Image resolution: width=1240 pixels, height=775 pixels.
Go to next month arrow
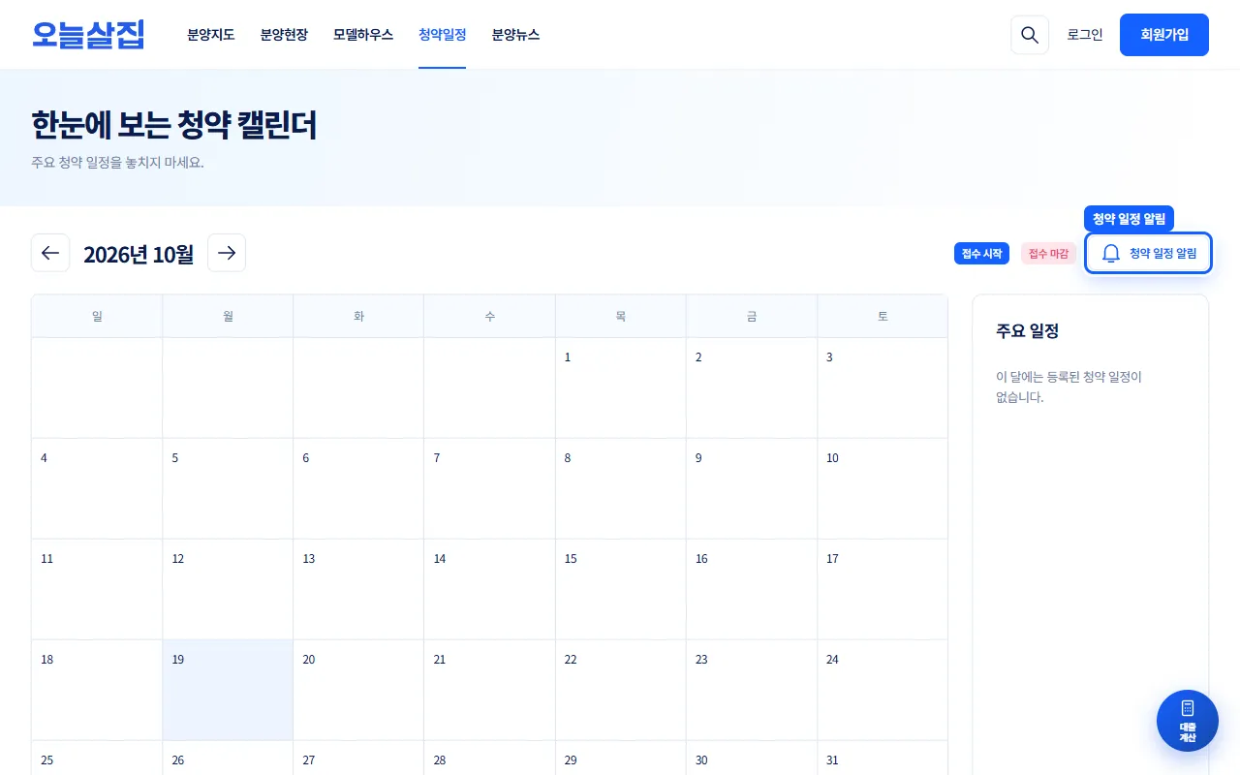(x=227, y=253)
